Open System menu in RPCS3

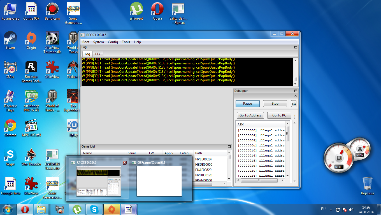click(x=99, y=42)
